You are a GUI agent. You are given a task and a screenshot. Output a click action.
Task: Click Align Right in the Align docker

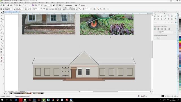(x=161, y=16)
